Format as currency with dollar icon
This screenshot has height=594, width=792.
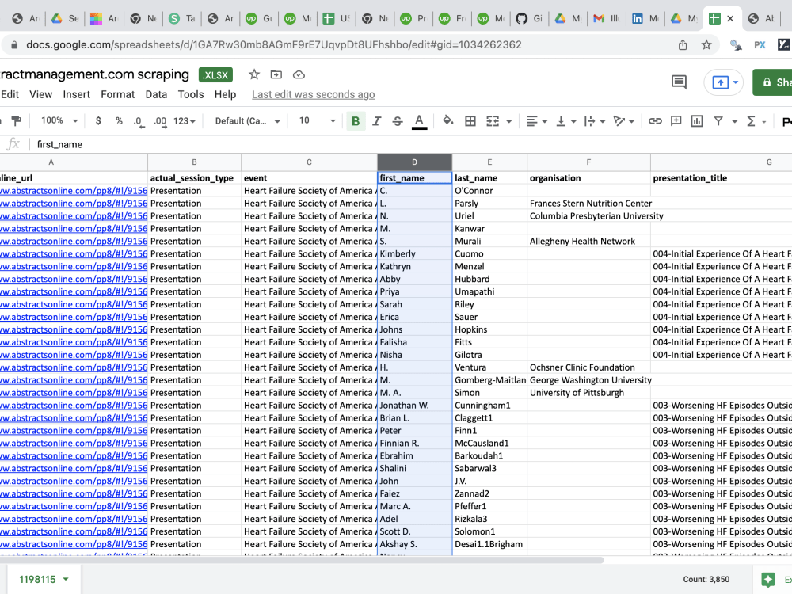[98, 120]
